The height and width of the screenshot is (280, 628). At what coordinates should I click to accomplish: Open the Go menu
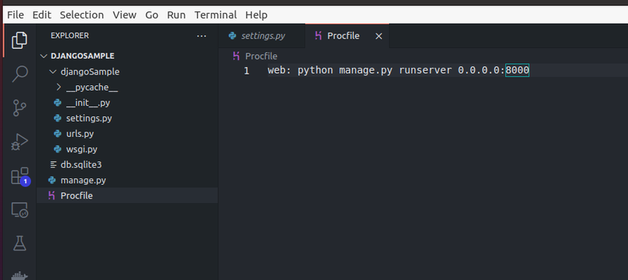(x=151, y=14)
